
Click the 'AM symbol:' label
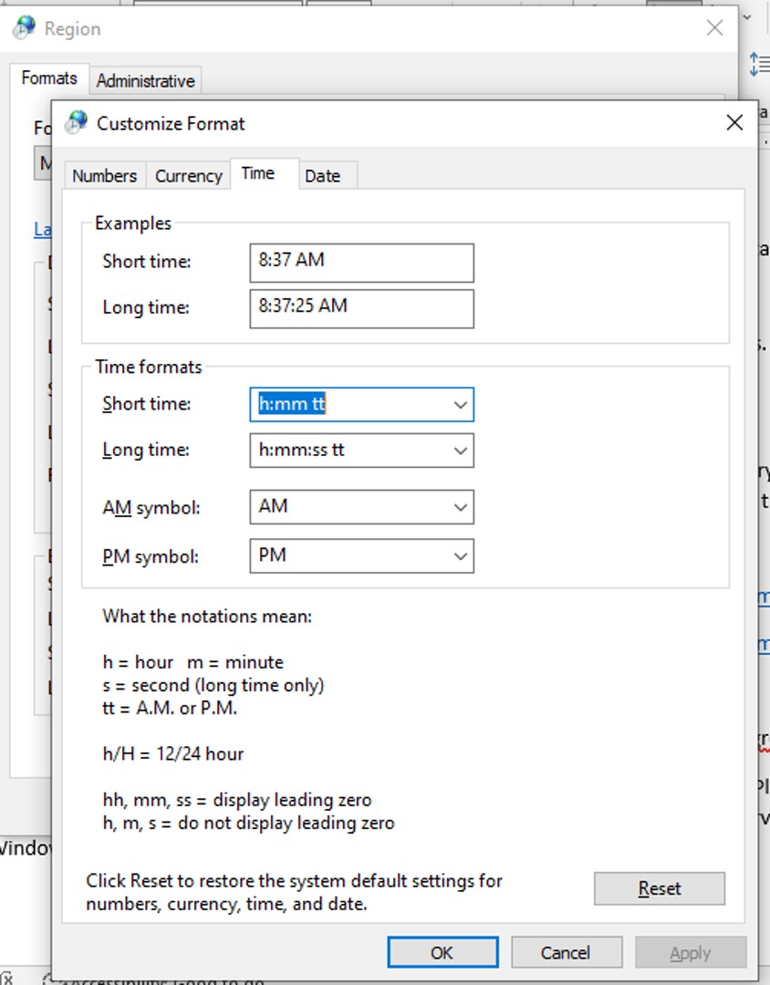[x=151, y=508]
